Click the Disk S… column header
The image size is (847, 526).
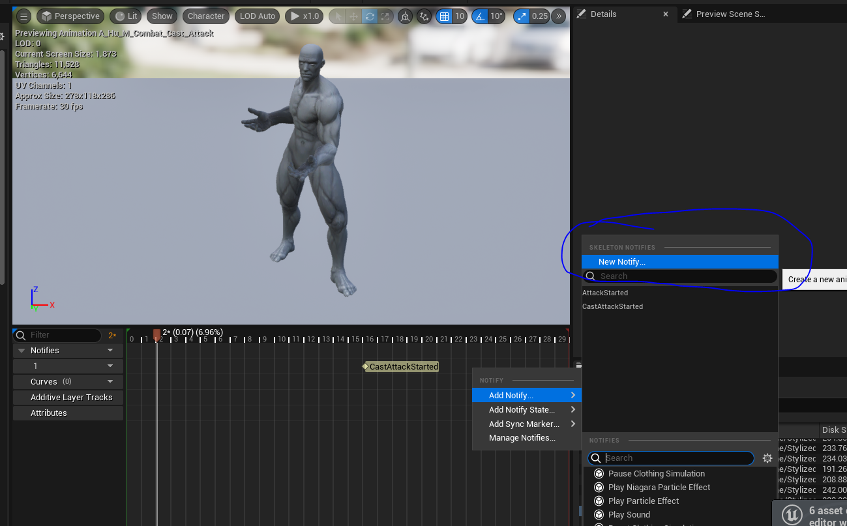[833, 430]
